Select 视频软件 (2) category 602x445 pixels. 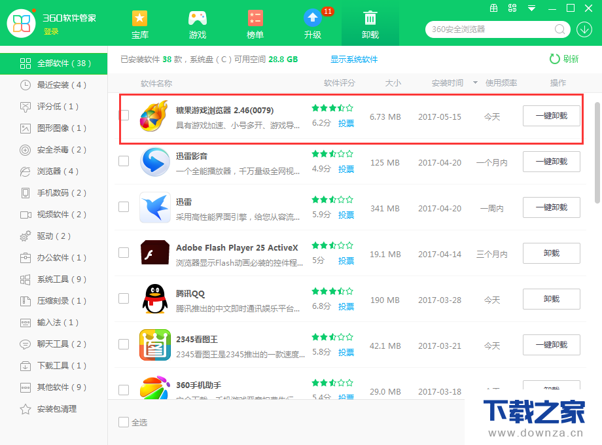[x=54, y=214]
